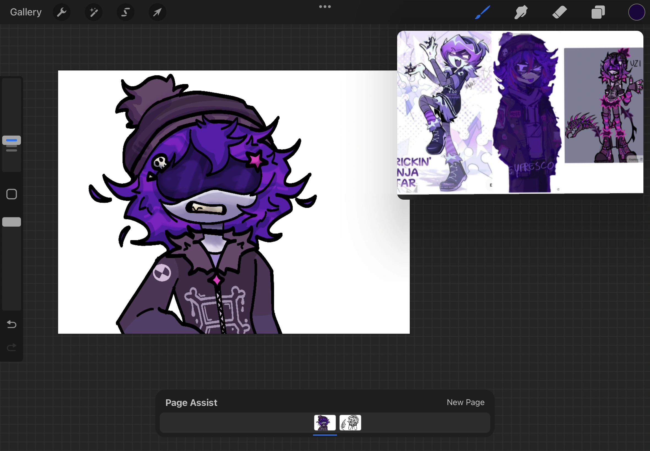The image size is (650, 451).
Task: Redo the last action
Action: click(11, 347)
